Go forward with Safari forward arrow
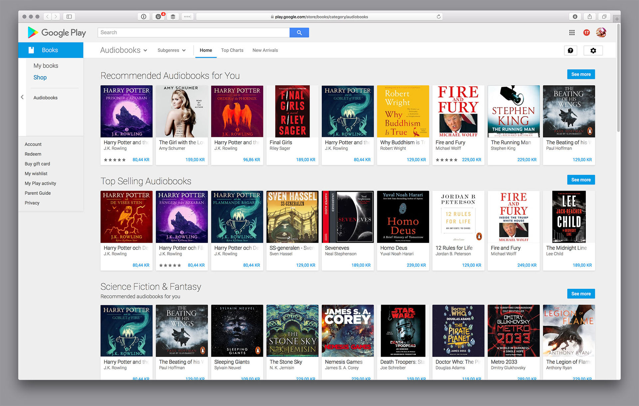The image size is (639, 406). point(56,16)
